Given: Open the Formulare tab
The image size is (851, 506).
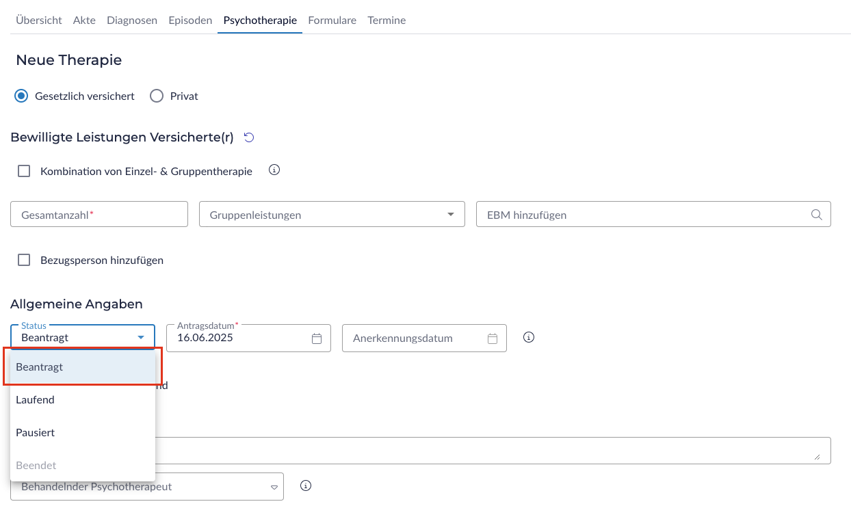Looking at the screenshot, I should pyautogui.click(x=332, y=21).
